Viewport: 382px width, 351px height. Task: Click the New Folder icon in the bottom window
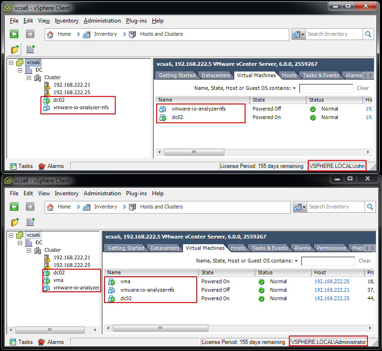[15, 222]
